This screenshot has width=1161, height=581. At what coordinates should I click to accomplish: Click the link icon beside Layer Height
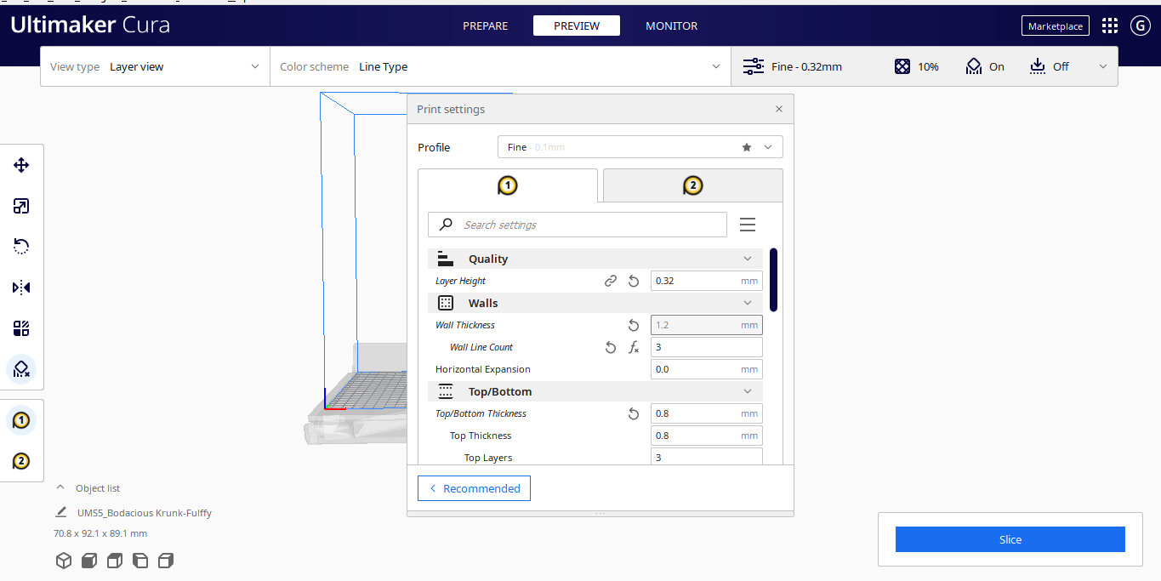[611, 281]
